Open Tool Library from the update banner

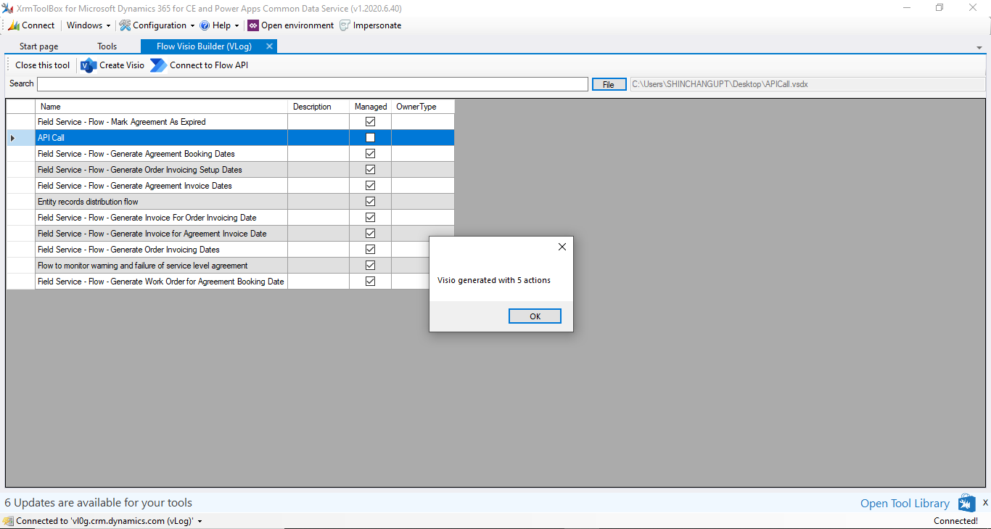904,502
